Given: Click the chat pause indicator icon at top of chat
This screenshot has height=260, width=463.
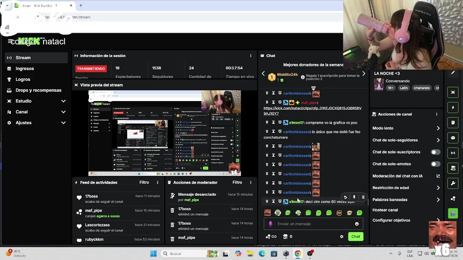Looking at the screenshot, I should click(313, 88).
